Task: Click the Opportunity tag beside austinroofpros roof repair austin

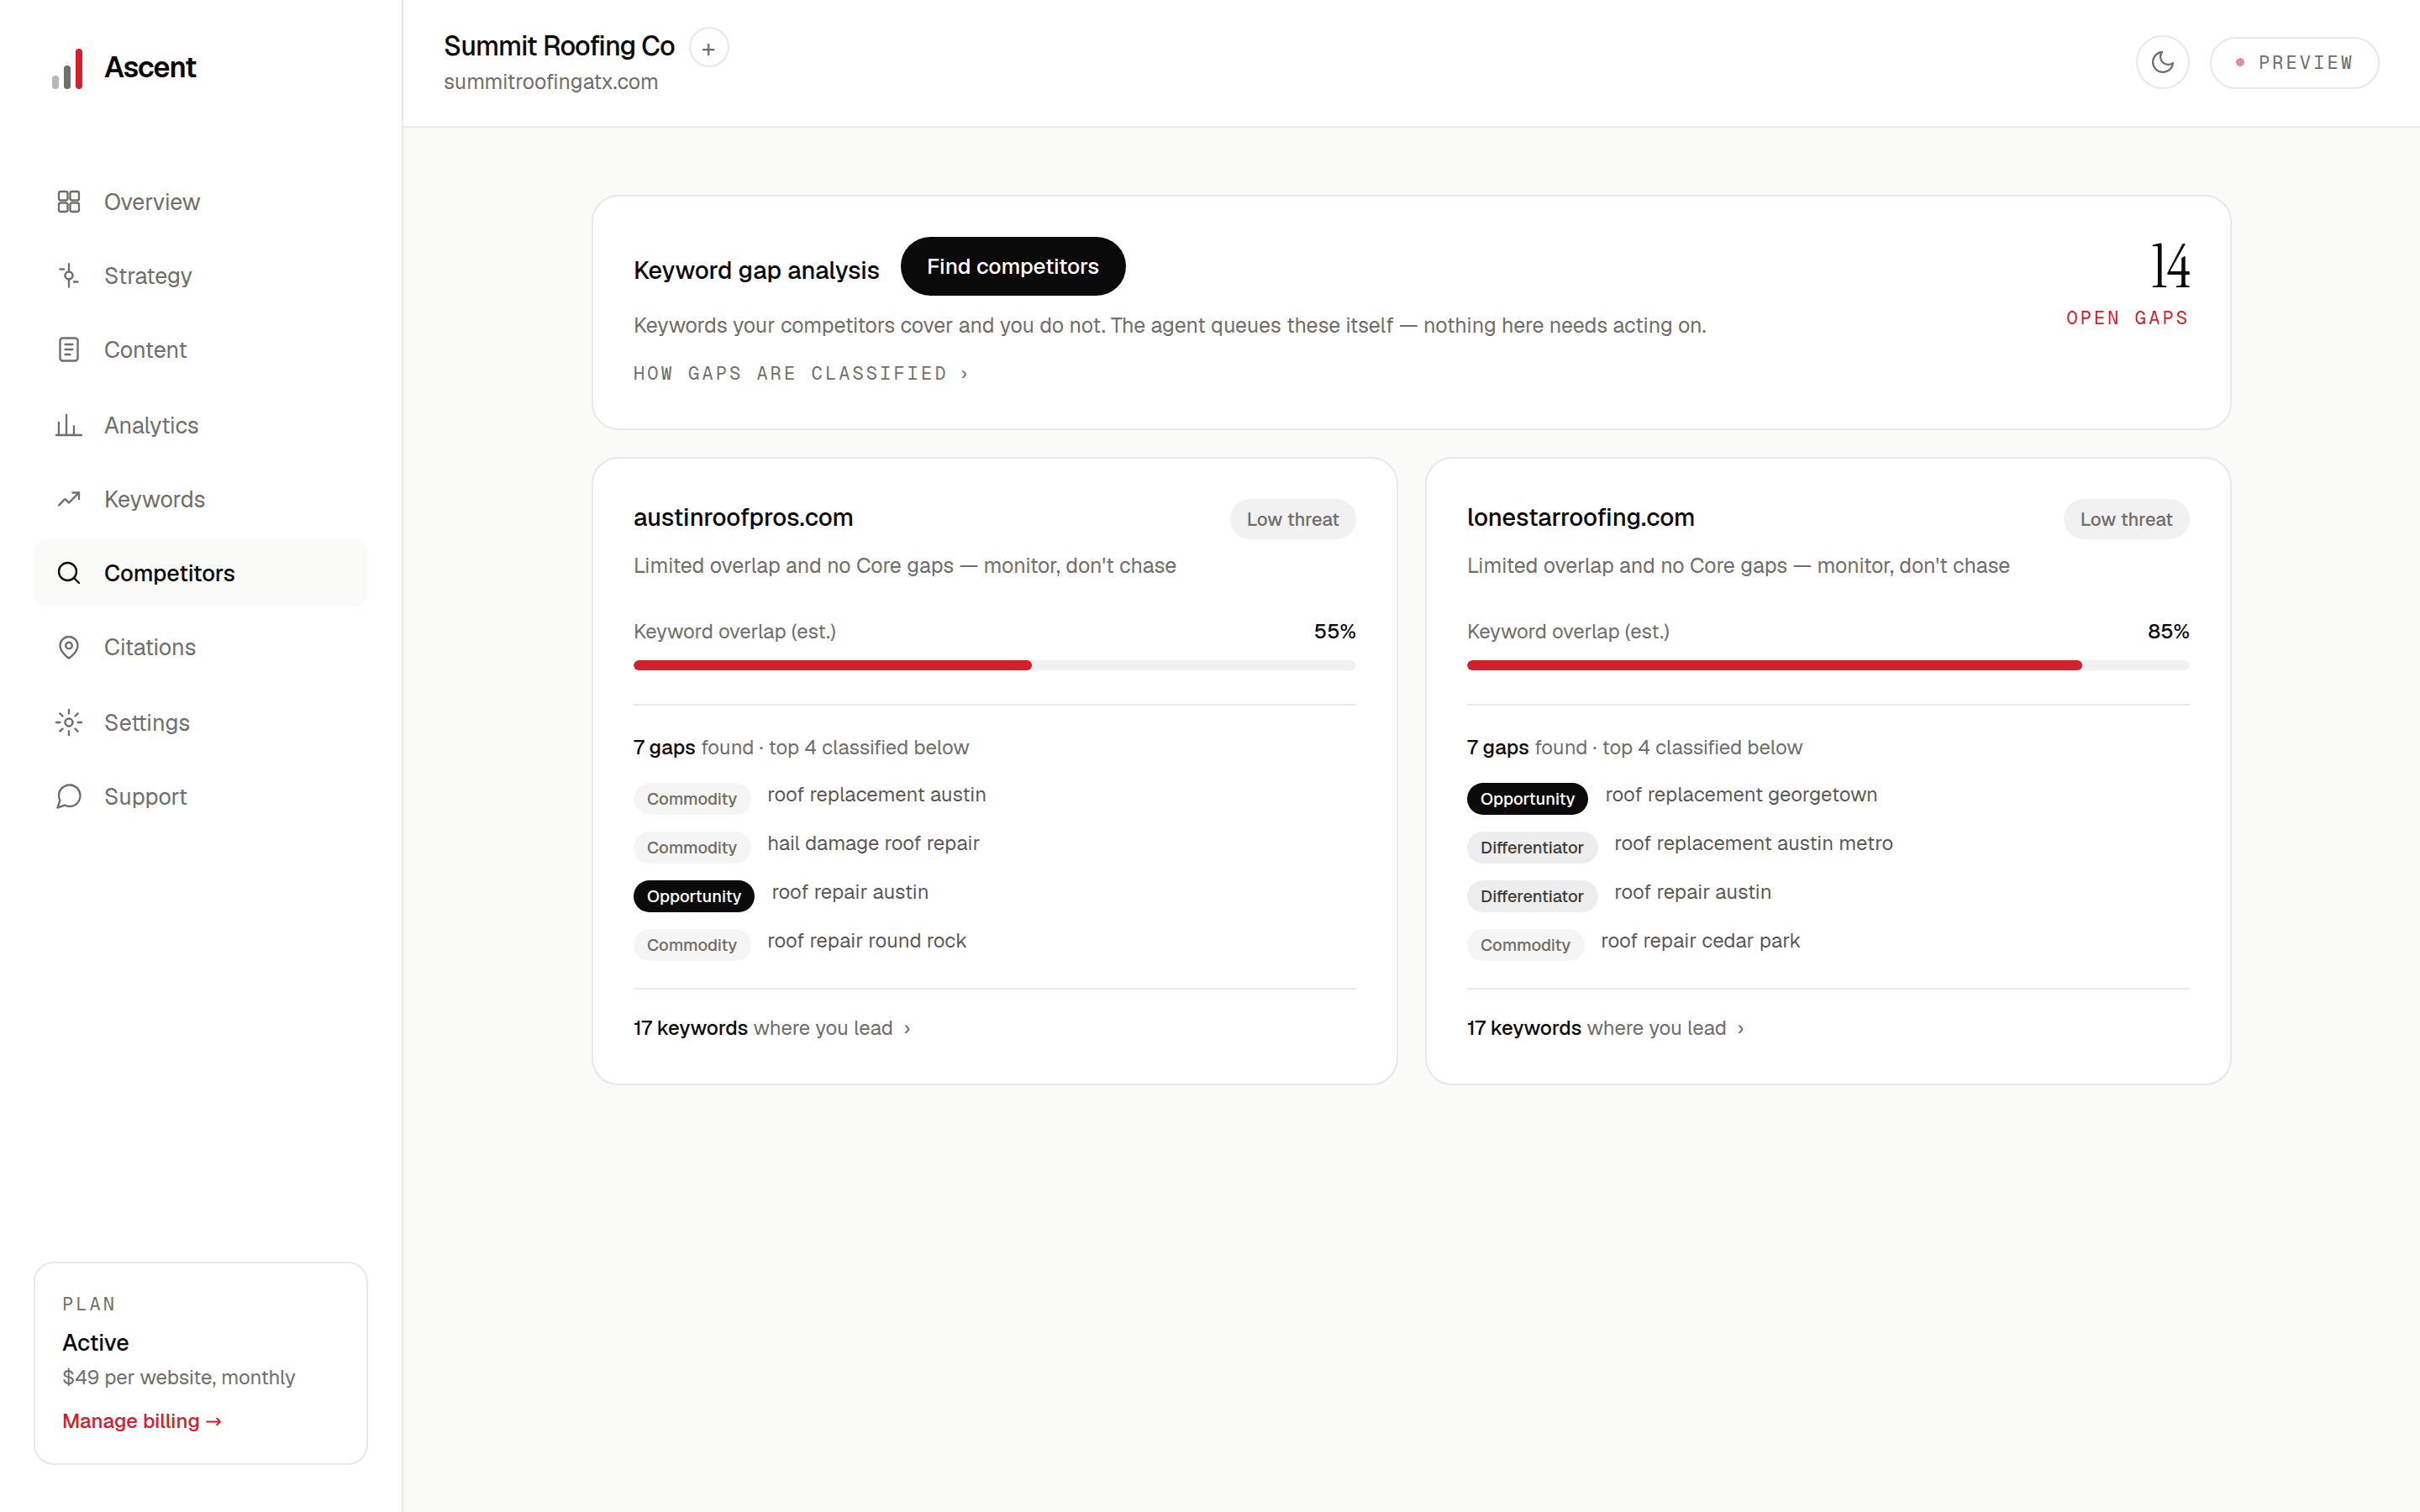Action: [x=693, y=897]
